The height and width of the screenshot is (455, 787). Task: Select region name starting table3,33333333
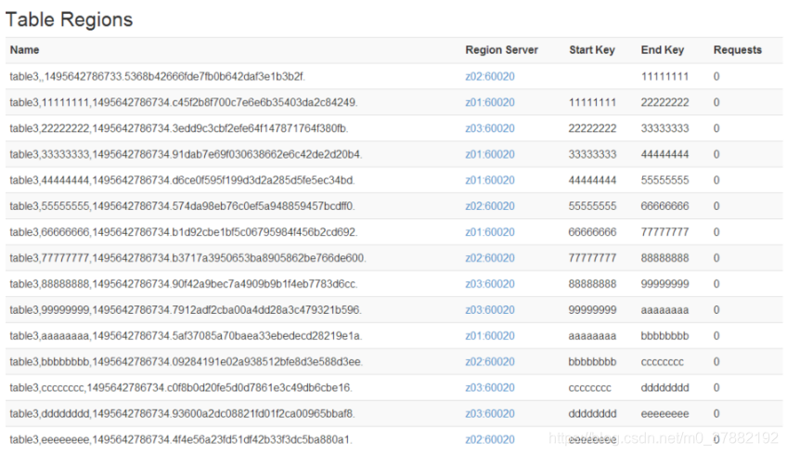pos(186,154)
